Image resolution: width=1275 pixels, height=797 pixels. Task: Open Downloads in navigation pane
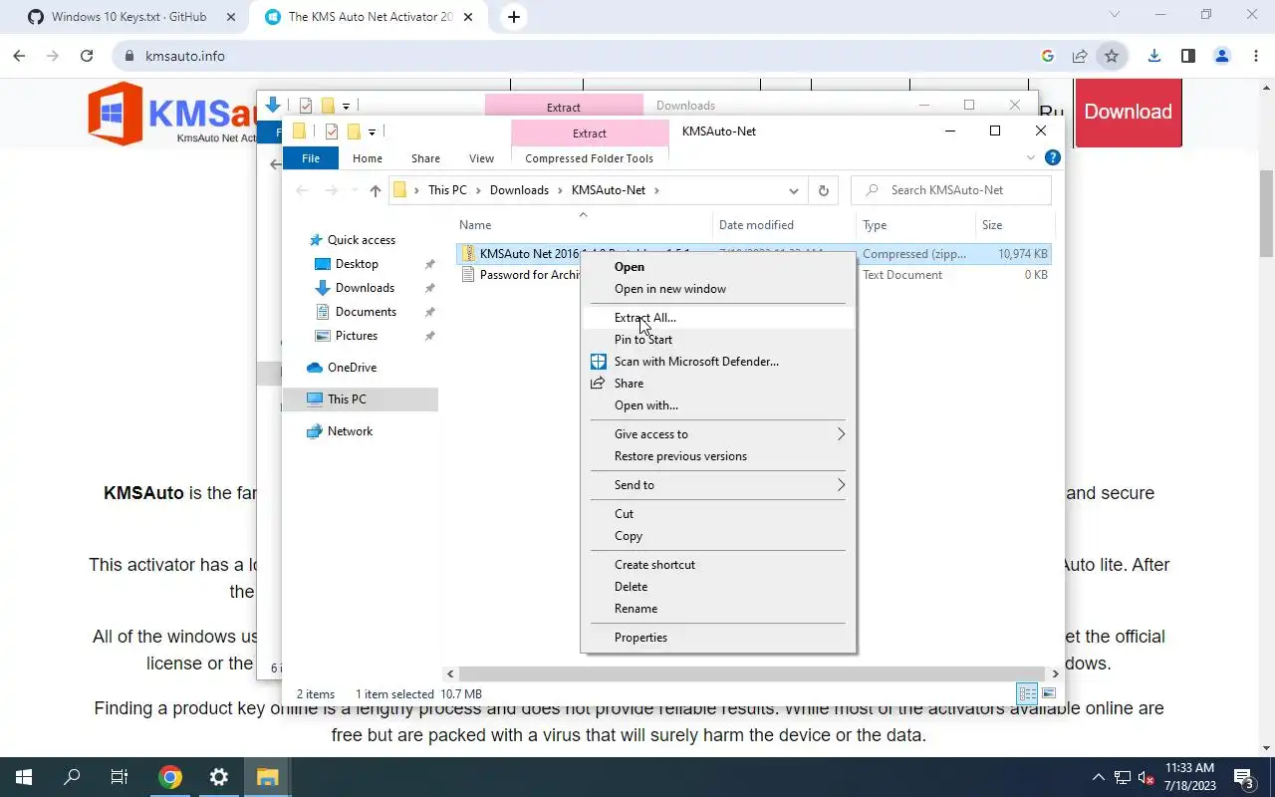coord(364,287)
